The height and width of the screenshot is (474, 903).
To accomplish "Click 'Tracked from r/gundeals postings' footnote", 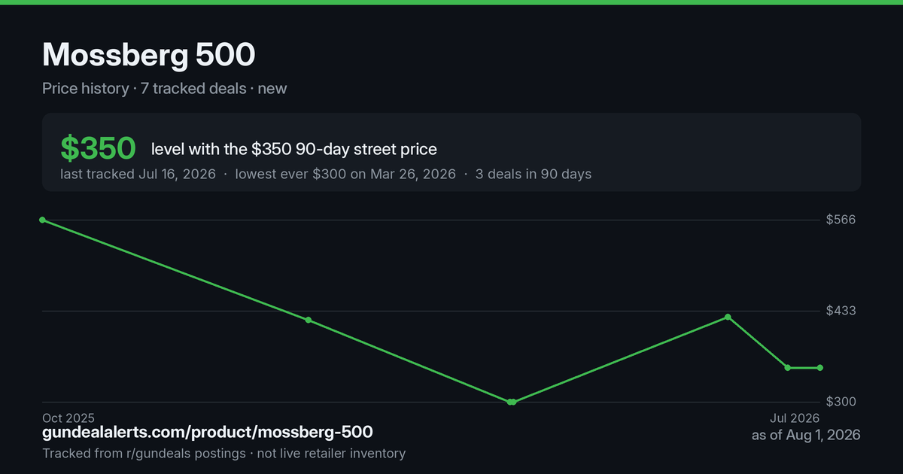I will (144, 453).
